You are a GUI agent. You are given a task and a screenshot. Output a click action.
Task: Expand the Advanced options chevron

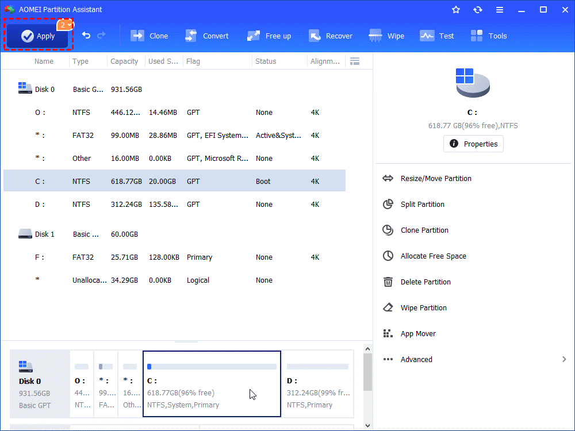click(x=563, y=360)
